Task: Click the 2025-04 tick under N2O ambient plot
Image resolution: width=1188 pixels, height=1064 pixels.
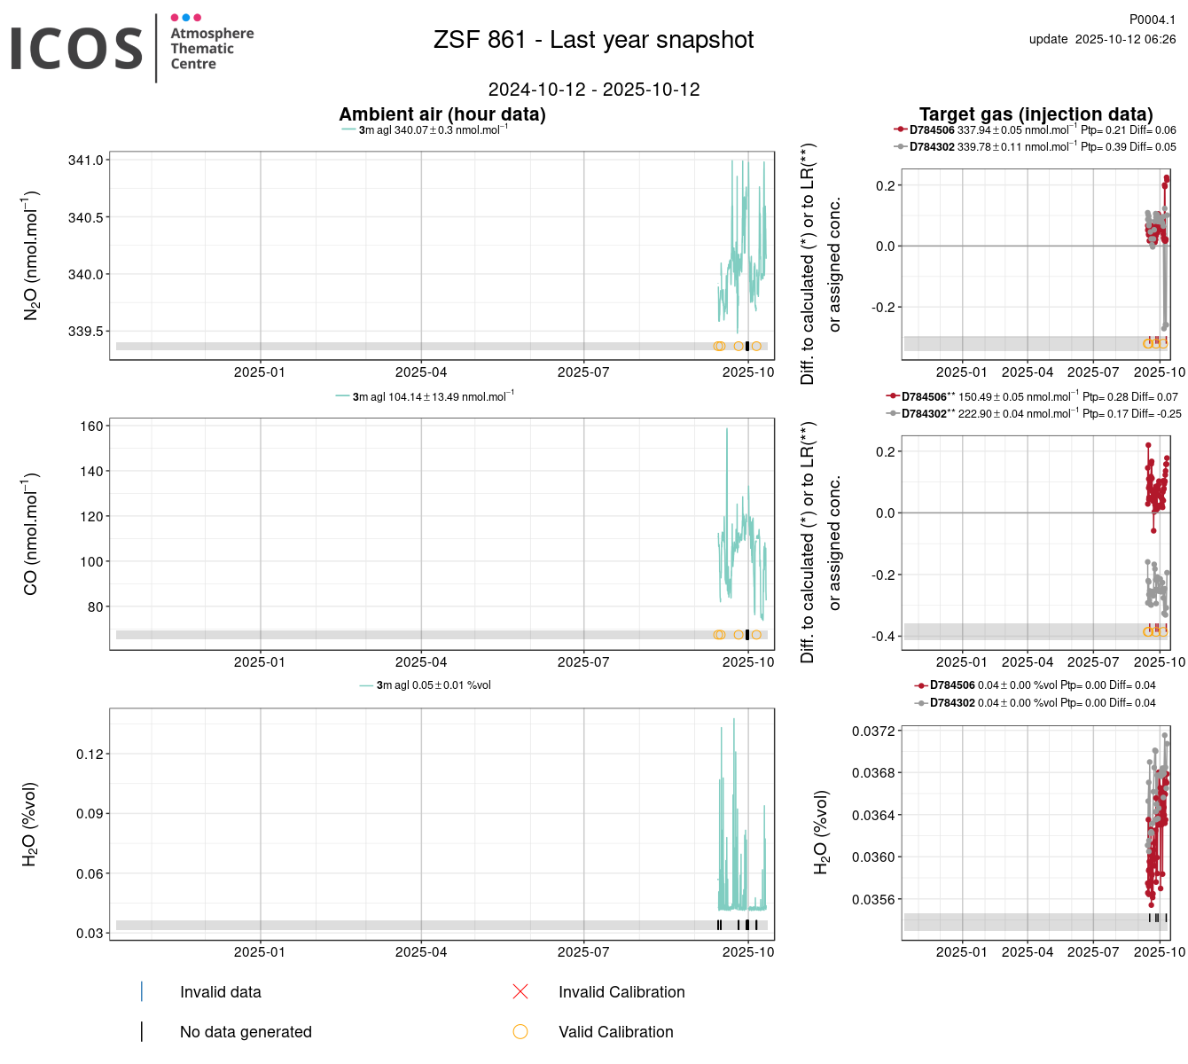Action: pyautogui.click(x=420, y=372)
